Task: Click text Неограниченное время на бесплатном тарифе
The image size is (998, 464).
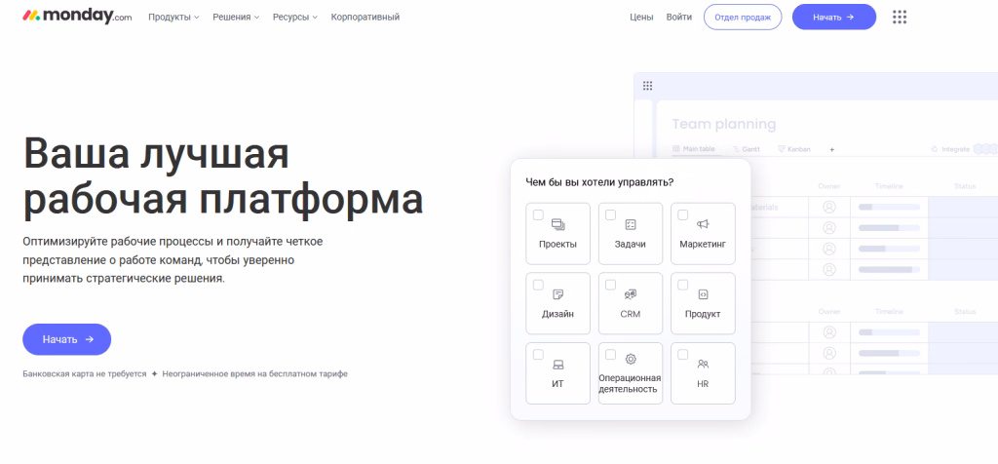Action: (254, 374)
